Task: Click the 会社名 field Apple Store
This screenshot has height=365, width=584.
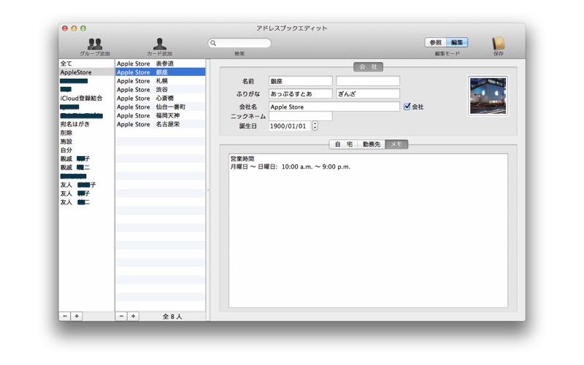Action: click(334, 107)
